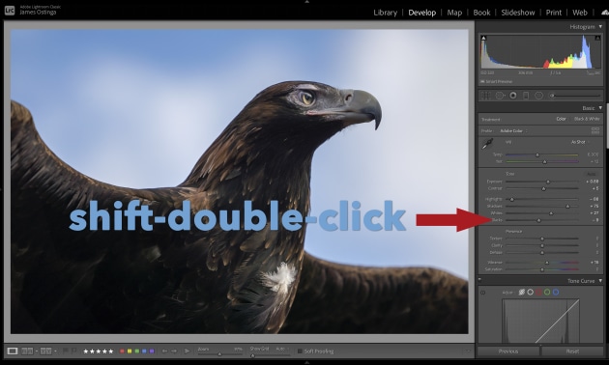
Task: Enable Soft Proofing checkbox
Action: coord(300,351)
